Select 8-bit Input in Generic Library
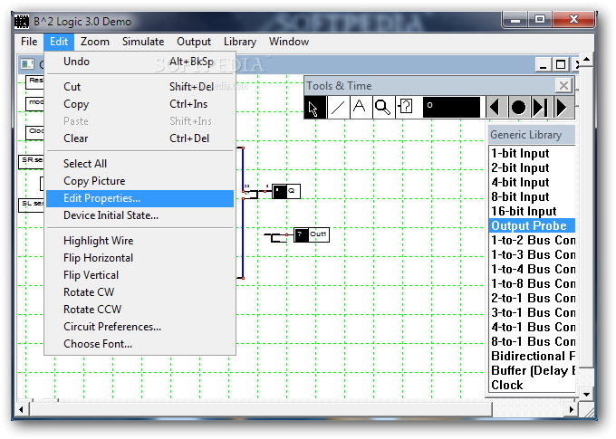 (533, 196)
